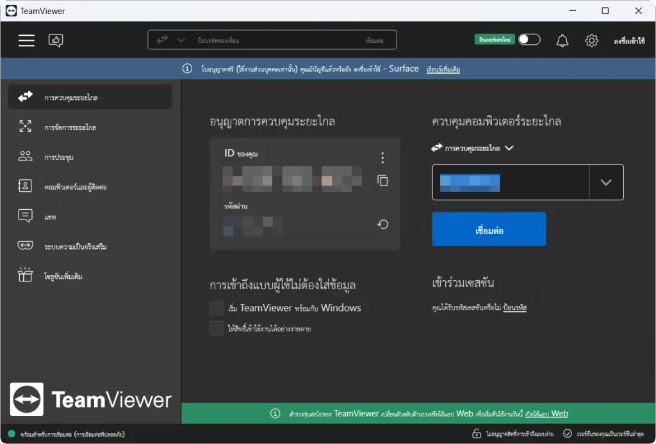The width and height of the screenshot is (656, 444).
Task: Expand the partner ID history dropdown
Action: (606, 183)
